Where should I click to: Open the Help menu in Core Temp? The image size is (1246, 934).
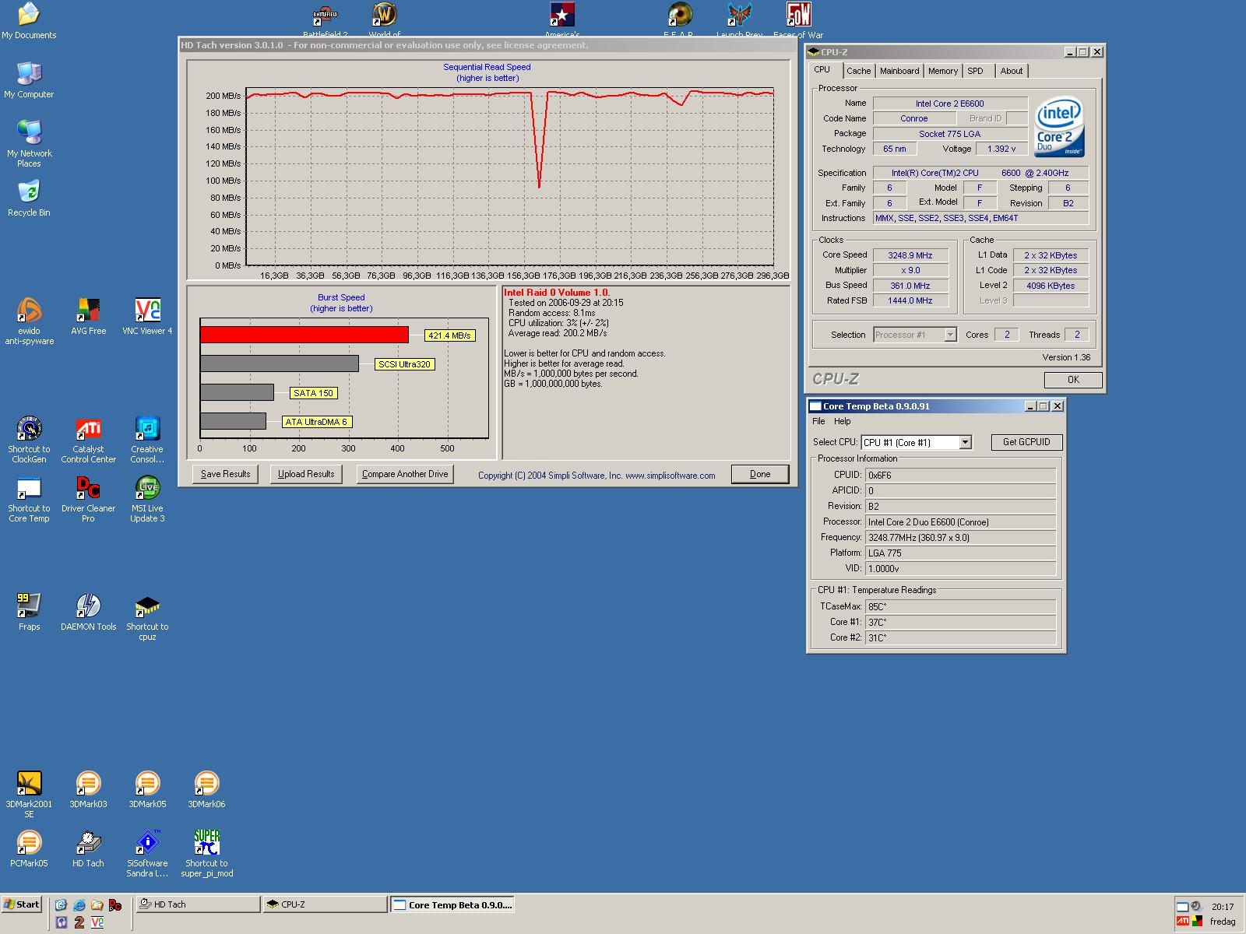(x=843, y=421)
